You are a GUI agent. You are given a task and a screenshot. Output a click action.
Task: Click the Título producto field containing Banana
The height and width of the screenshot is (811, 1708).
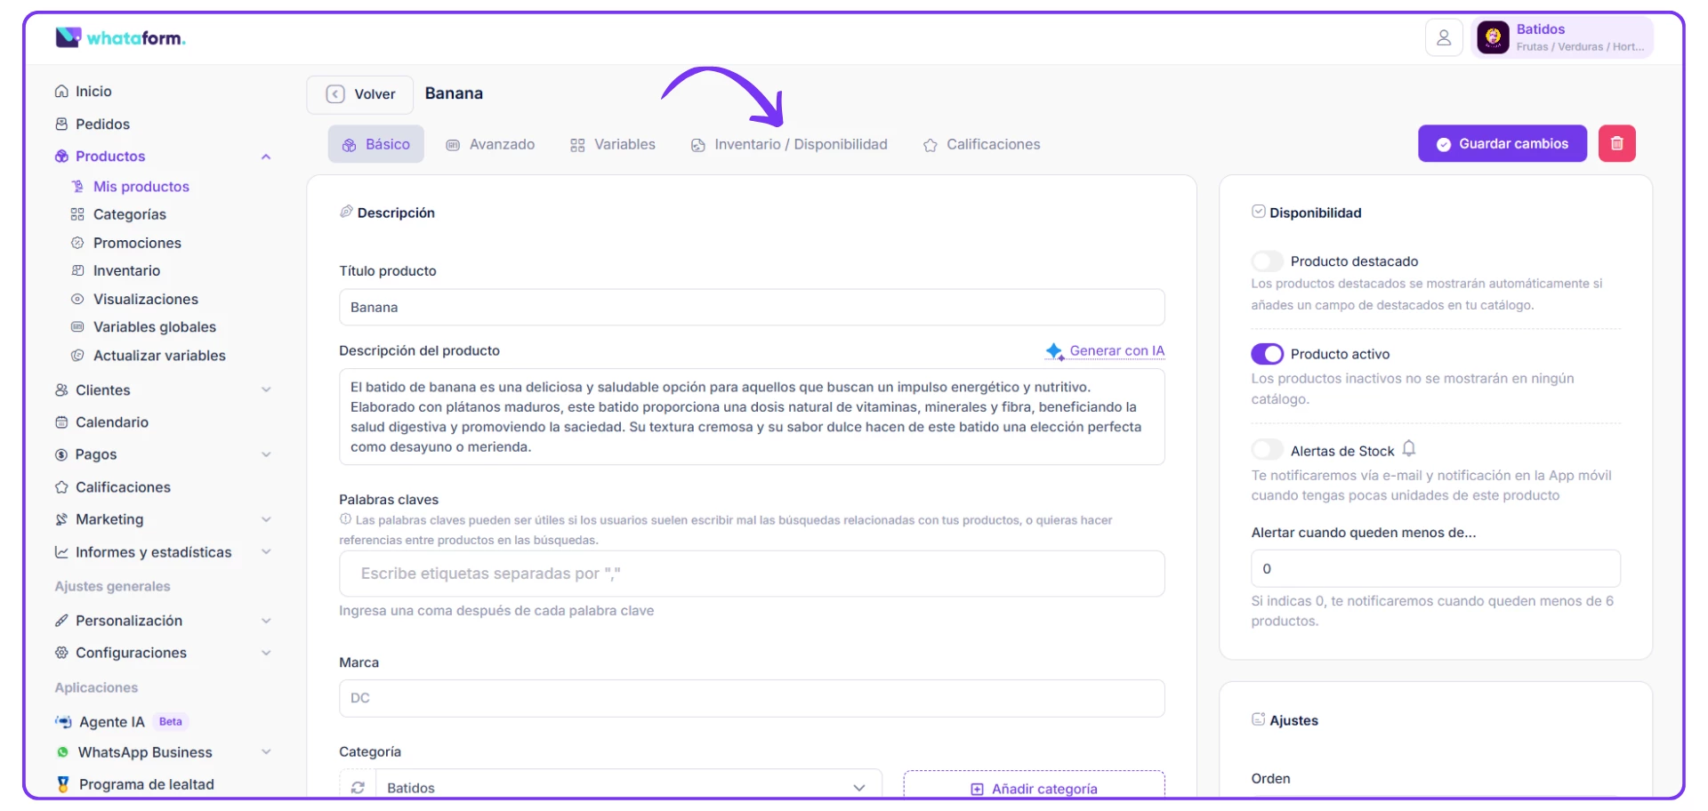[752, 308]
